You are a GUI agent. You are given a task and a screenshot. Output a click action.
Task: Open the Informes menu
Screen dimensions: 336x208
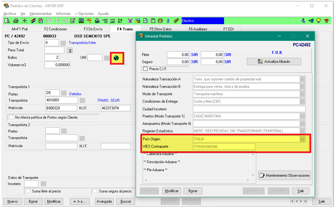pos(63,13)
